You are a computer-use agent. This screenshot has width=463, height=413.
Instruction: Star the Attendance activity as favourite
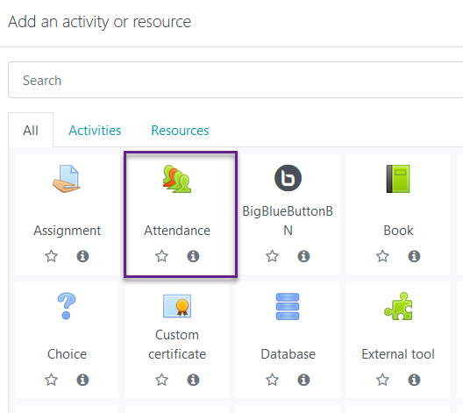[161, 256]
